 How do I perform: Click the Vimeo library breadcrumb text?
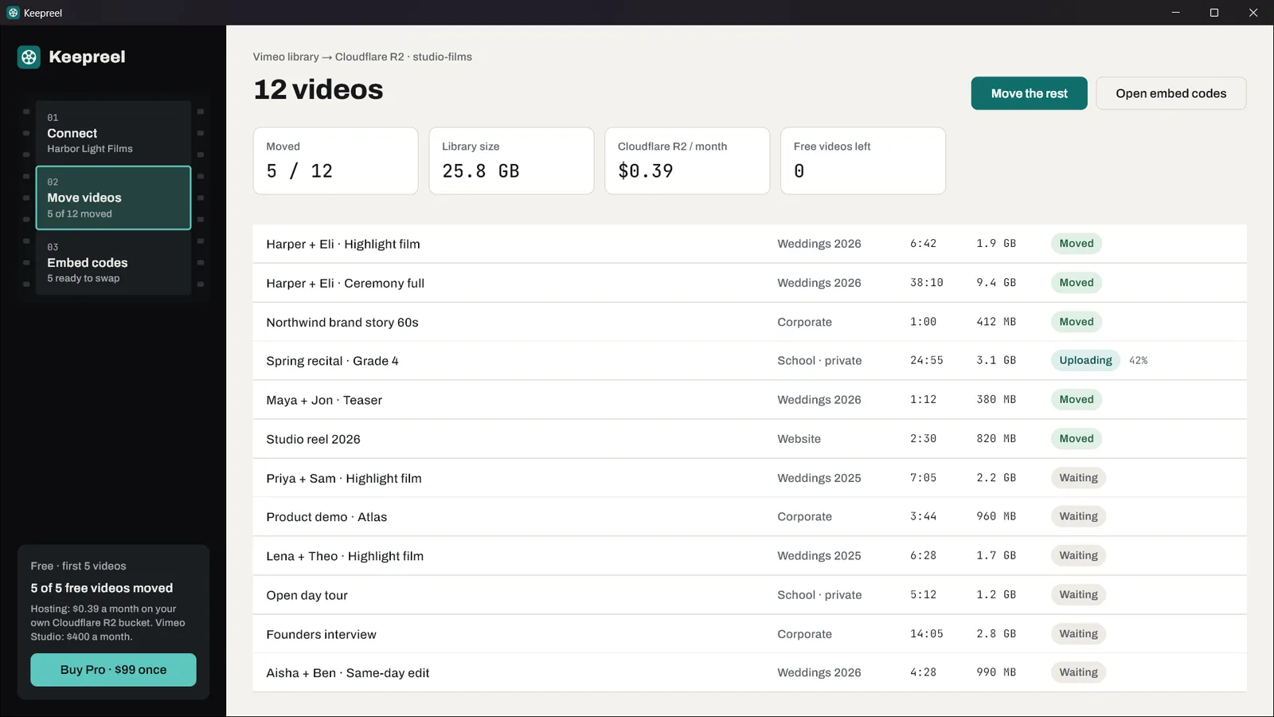(286, 57)
